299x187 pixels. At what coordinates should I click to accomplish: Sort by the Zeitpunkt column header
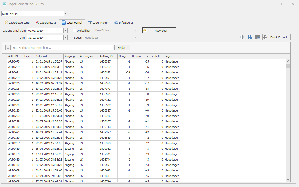tap(49, 56)
